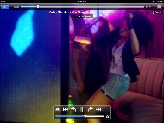Click the unfilled part of progress bar
This screenshot has width=164, height=123.
[x=92, y=7]
